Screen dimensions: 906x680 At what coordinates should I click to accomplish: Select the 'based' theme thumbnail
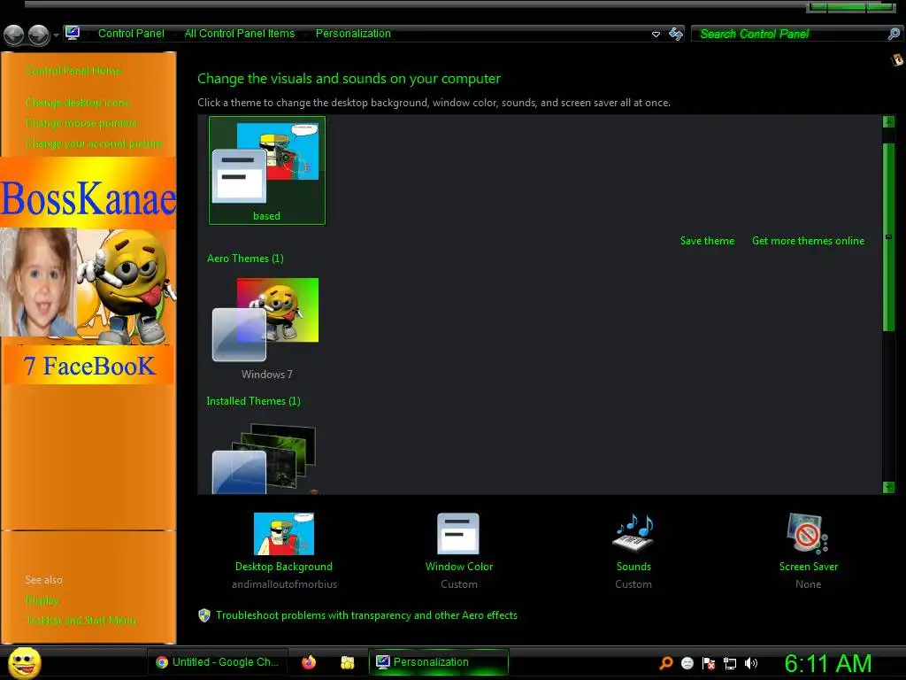[267, 171]
